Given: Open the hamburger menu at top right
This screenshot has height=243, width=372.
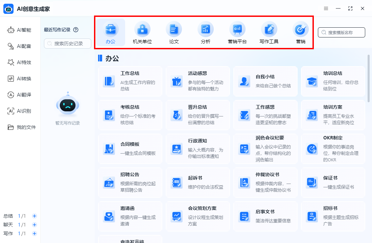Looking at the screenshot, I should [326, 8].
